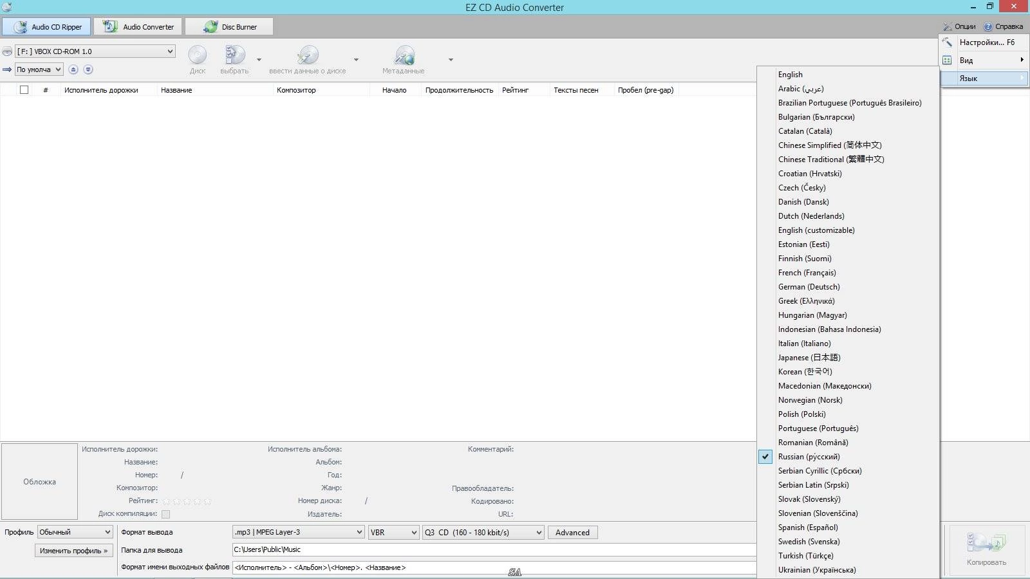Click the выбрать select-tracks icon

[x=234, y=60]
